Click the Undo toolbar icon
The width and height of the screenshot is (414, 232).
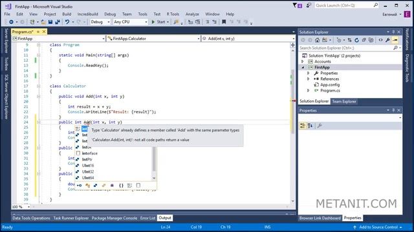pyautogui.click(x=67, y=22)
